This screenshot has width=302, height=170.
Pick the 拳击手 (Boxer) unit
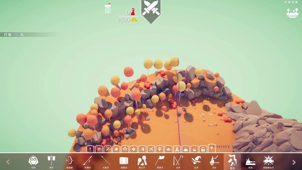142,161
